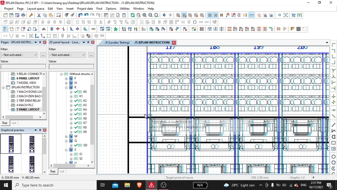Screen dimensions: 337x190
Task: Click the green Refresh view icon
Action: click(132, 15)
